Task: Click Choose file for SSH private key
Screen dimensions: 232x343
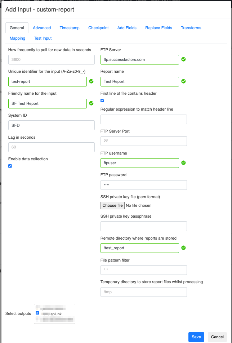Action: (112, 205)
